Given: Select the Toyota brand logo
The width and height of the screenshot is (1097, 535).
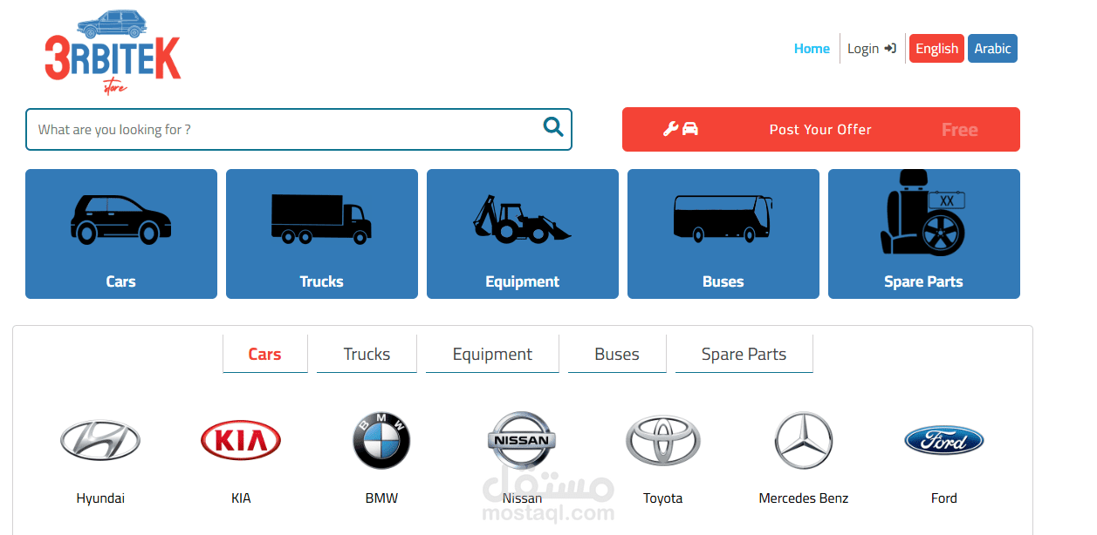Looking at the screenshot, I should 662,440.
